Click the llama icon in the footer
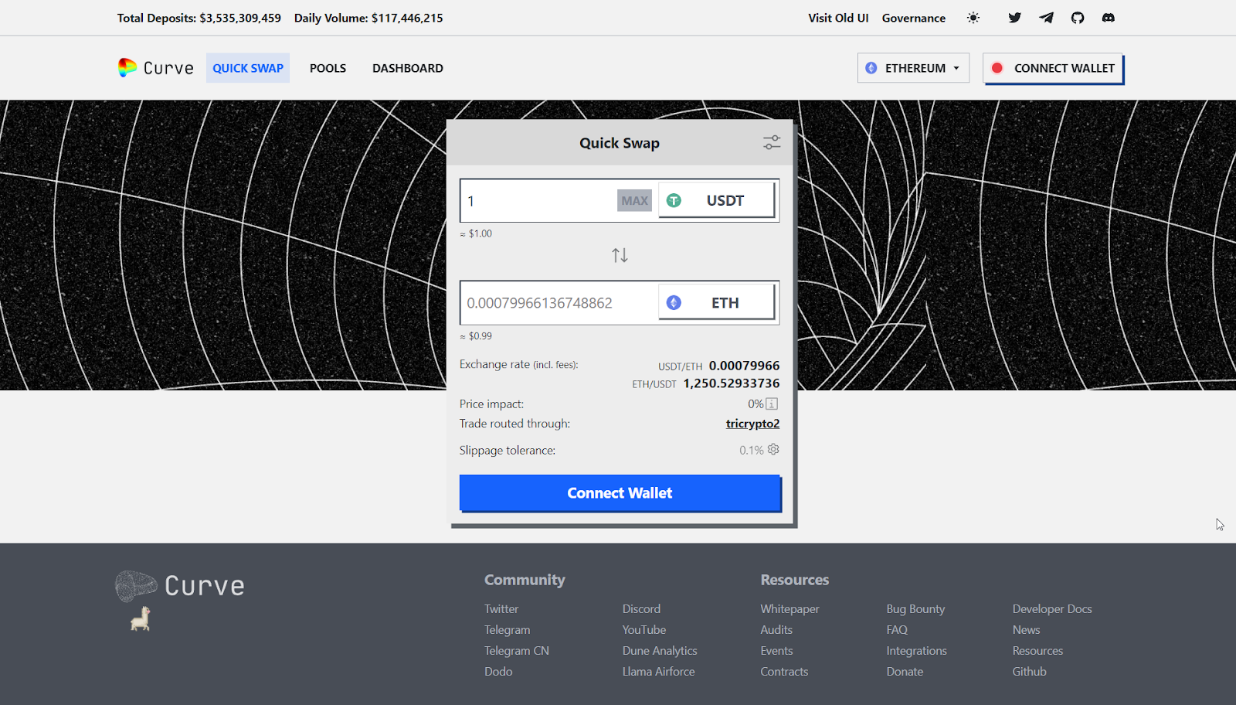The image size is (1236, 705). 141,618
